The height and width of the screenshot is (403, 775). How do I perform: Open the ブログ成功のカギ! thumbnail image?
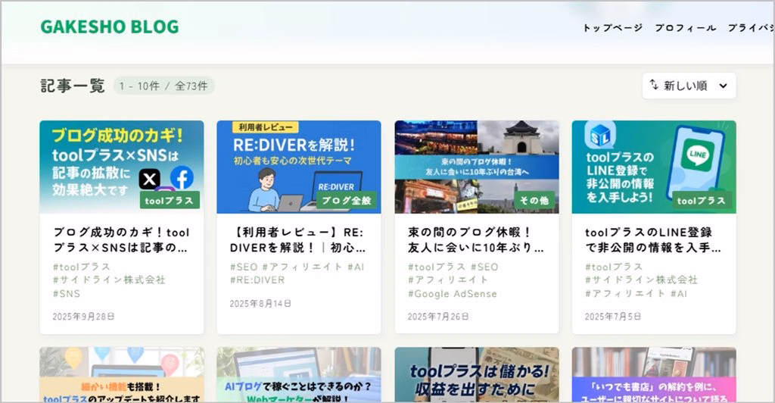122,167
